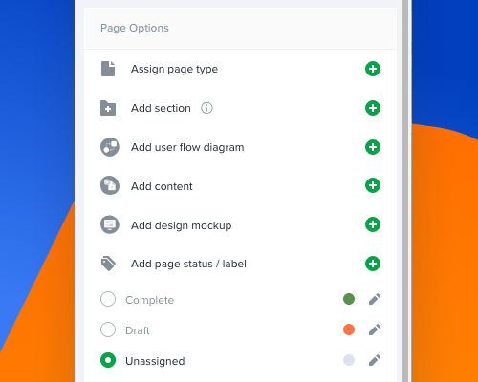Edit the Complete status with the pencil icon

pyautogui.click(x=375, y=299)
